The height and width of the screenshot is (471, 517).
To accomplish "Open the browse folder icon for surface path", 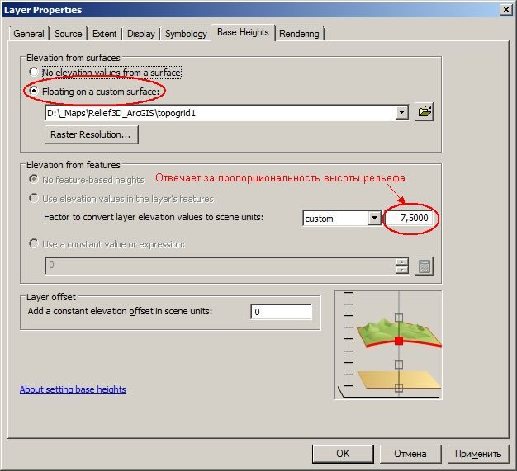I will point(424,112).
